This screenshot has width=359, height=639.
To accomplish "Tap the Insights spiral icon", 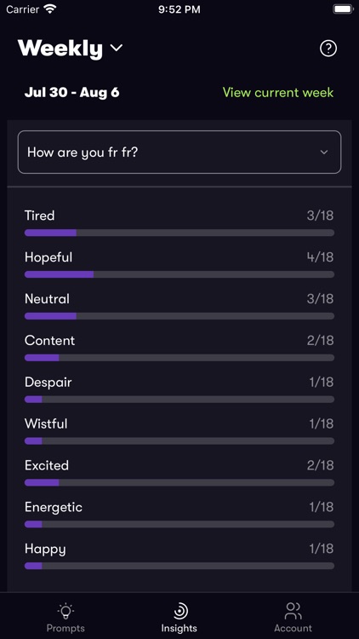I will click(x=179, y=611).
